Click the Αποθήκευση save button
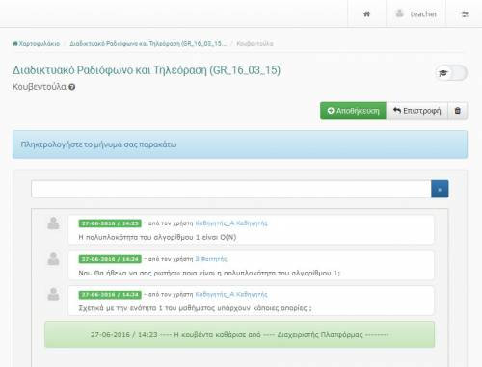The width and height of the screenshot is (482, 367). tap(353, 111)
